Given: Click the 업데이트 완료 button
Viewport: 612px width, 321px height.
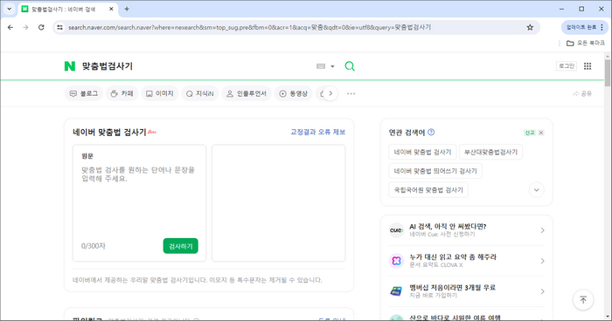Looking at the screenshot, I should tap(581, 27).
